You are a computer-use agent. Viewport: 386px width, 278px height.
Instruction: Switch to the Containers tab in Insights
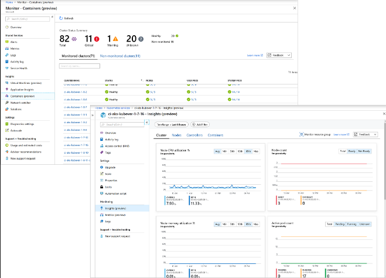pyautogui.click(x=216, y=135)
